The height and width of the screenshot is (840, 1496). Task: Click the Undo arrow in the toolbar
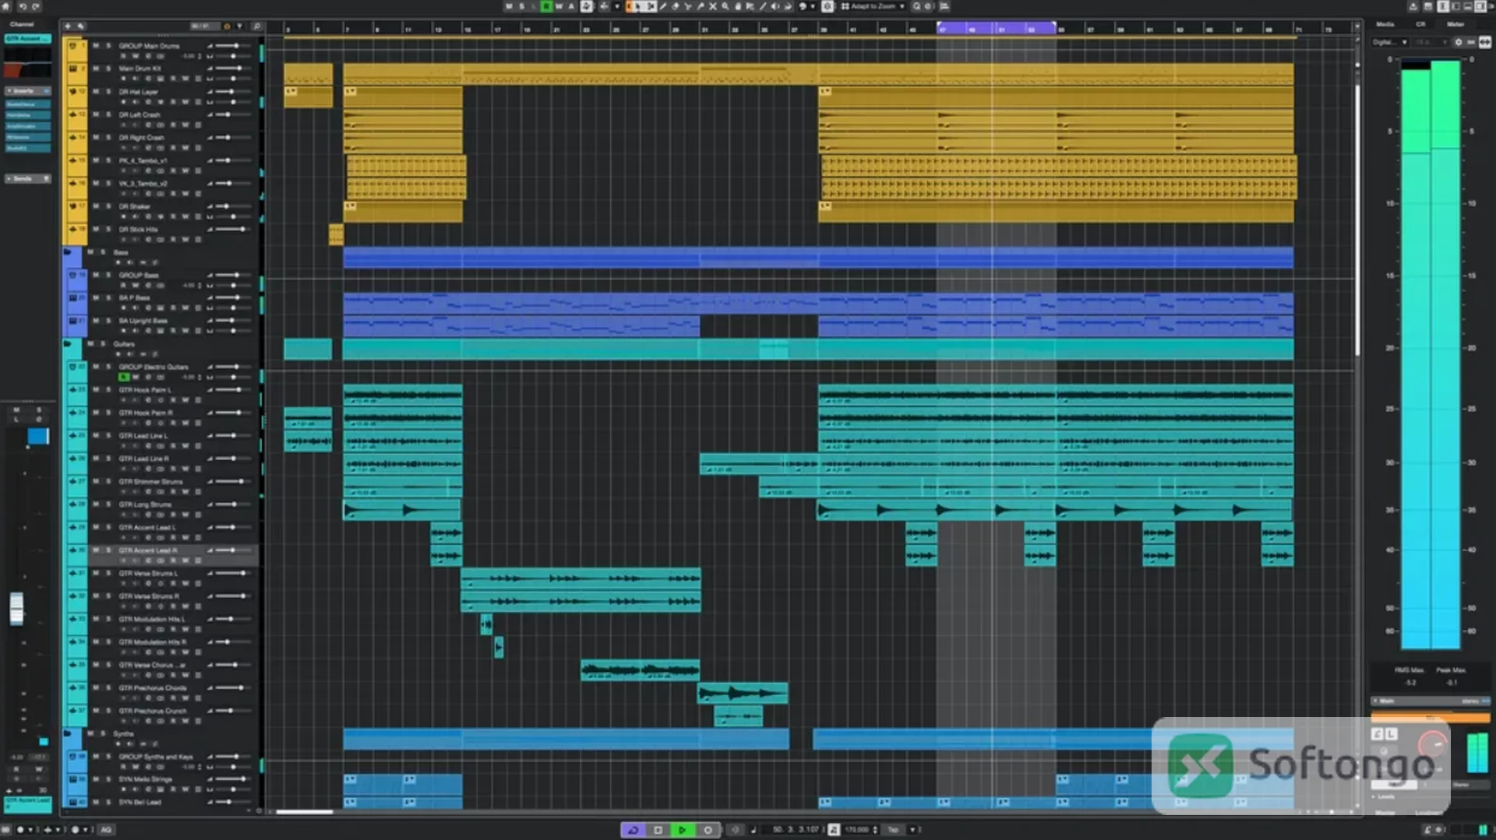coord(23,6)
